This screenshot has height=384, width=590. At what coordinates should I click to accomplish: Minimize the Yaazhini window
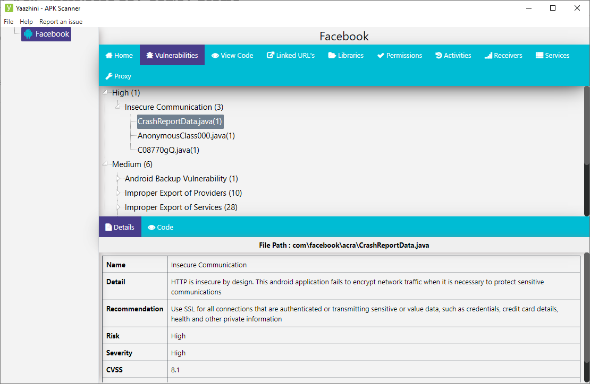click(529, 8)
